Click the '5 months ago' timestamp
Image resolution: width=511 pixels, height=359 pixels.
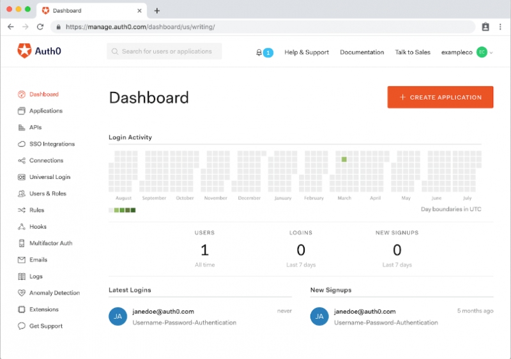pos(475,311)
